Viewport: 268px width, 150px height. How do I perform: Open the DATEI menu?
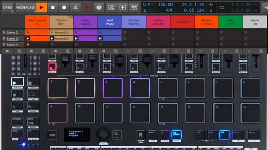pos(8,7)
